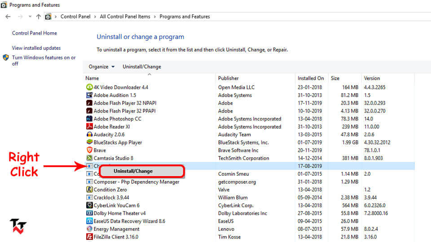Image resolution: width=431 pixels, height=242 pixels.
Task: Click the Tim Kosse publisher cell
Action: [x=229, y=237]
